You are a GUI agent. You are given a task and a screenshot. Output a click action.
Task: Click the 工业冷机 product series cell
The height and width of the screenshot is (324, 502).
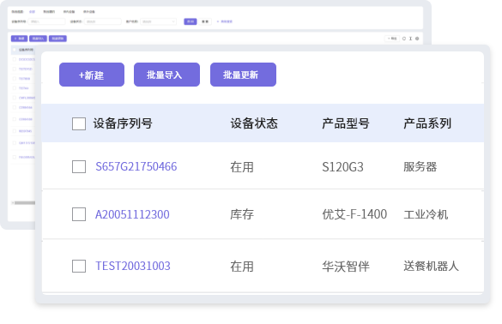(426, 214)
